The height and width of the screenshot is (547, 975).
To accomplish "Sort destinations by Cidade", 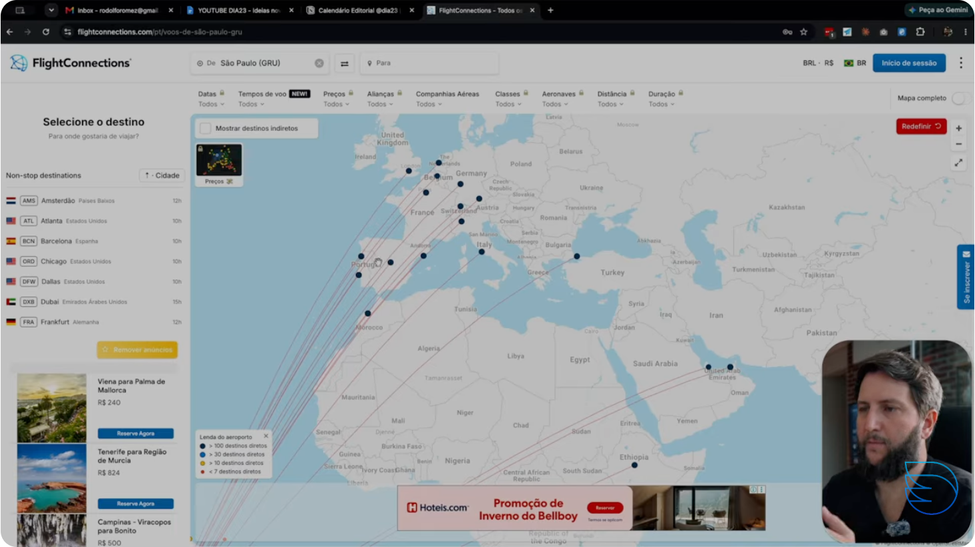I will point(162,175).
